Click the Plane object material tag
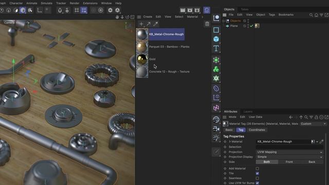The height and width of the screenshot is (185, 329). [257, 26]
